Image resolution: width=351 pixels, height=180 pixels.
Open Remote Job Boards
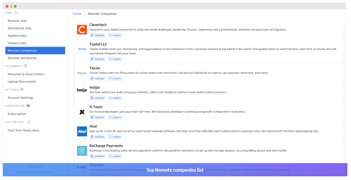[22, 58]
